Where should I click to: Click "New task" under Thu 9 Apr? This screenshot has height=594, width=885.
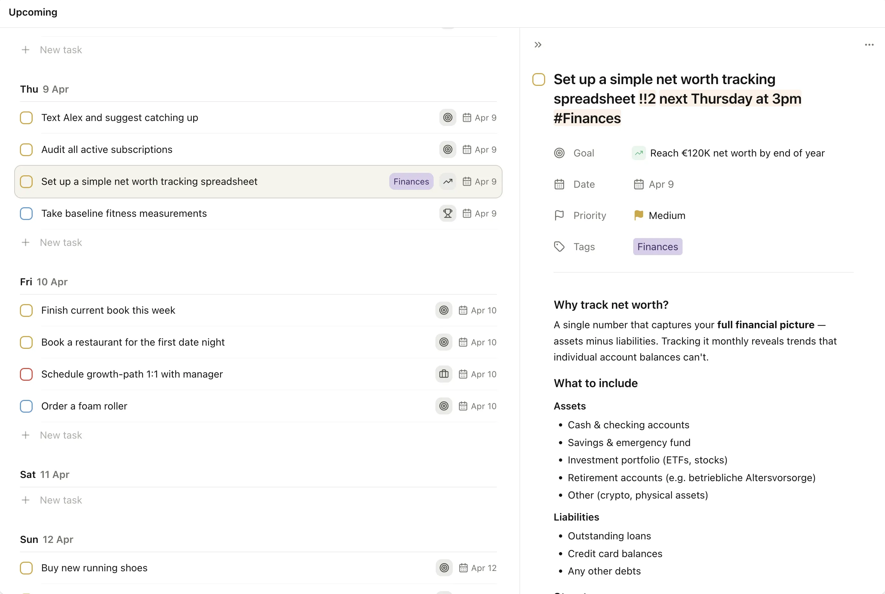[61, 242]
